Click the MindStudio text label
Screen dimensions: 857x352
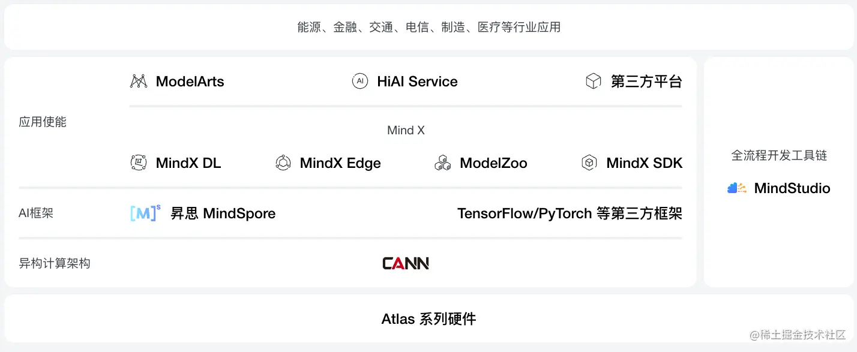[x=792, y=188]
